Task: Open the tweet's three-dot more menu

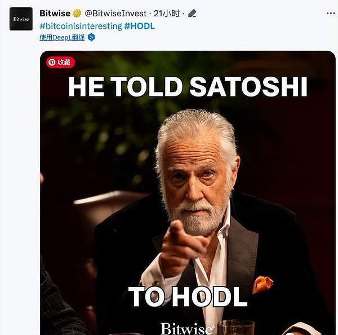Action: point(328,12)
